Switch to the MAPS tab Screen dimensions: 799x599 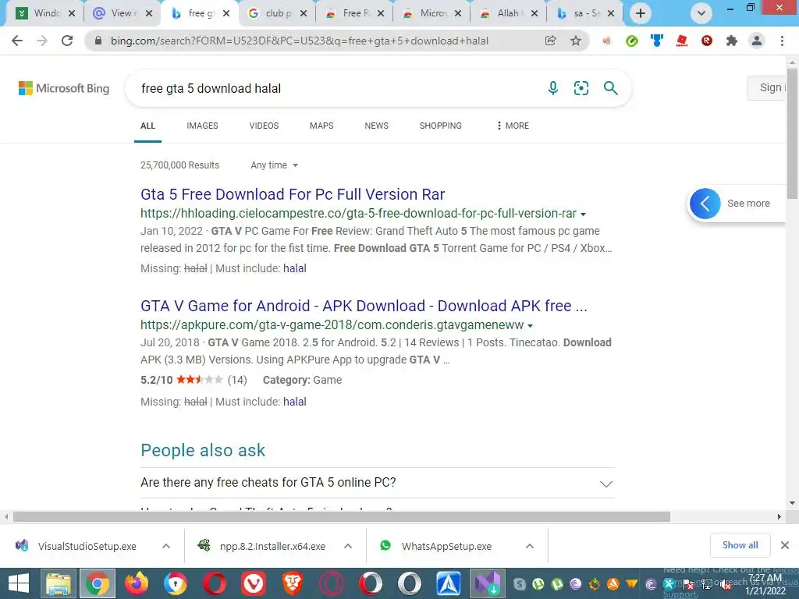coord(321,126)
